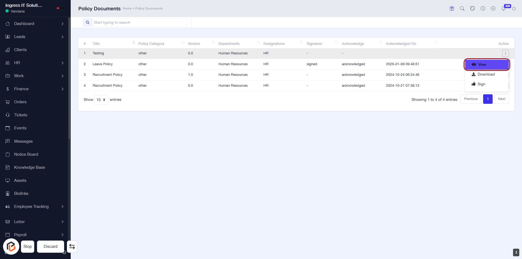Open the sticky notes icon in header
The height and width of the screenshot is (259, 522).
473,8
